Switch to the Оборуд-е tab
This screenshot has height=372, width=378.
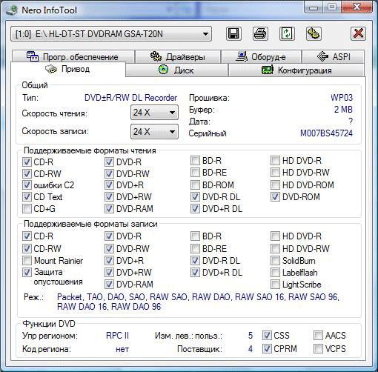tap(262, 56)
